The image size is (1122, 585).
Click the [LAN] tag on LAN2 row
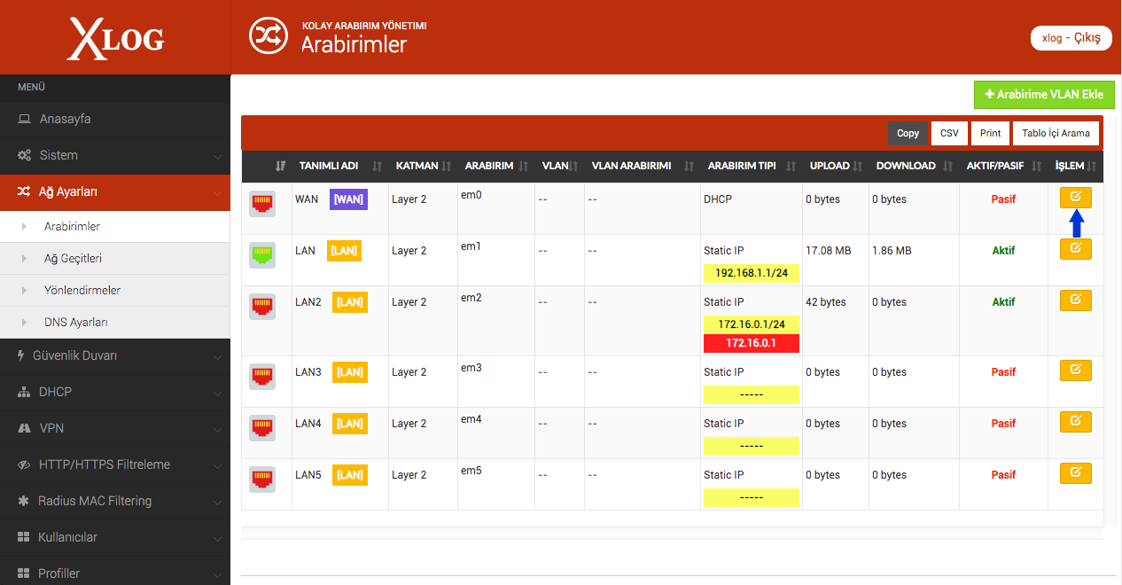[x=350, y=302]
